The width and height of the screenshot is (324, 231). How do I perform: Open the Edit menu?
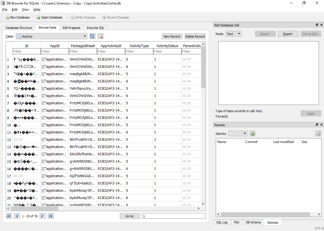[15, 9]
